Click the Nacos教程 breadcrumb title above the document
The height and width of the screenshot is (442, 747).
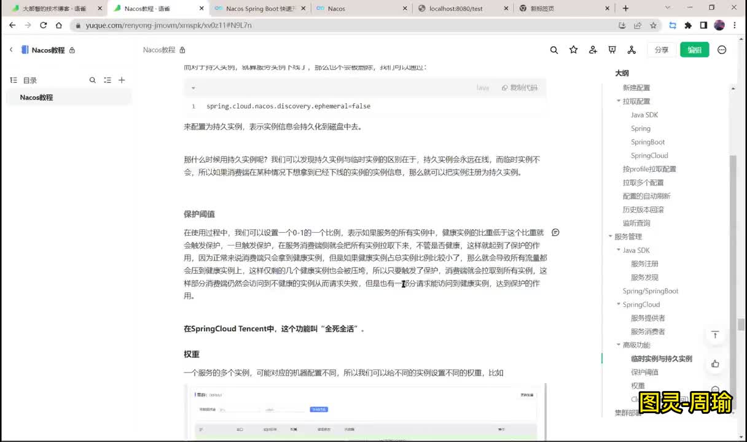159,50
